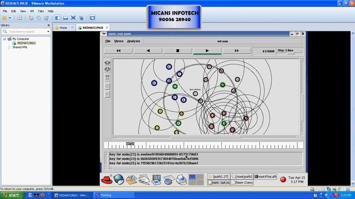The height and width of the screenshot is (199, 355).
Task: Select the key for node(25) line
Action: [154, 163]
